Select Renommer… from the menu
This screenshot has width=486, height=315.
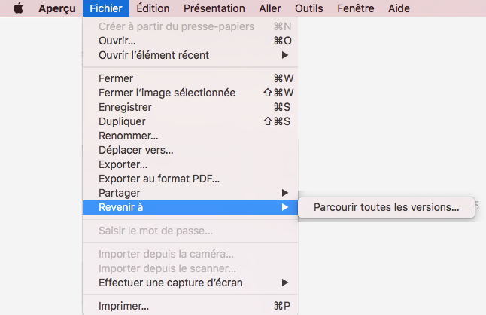point(128,136)
